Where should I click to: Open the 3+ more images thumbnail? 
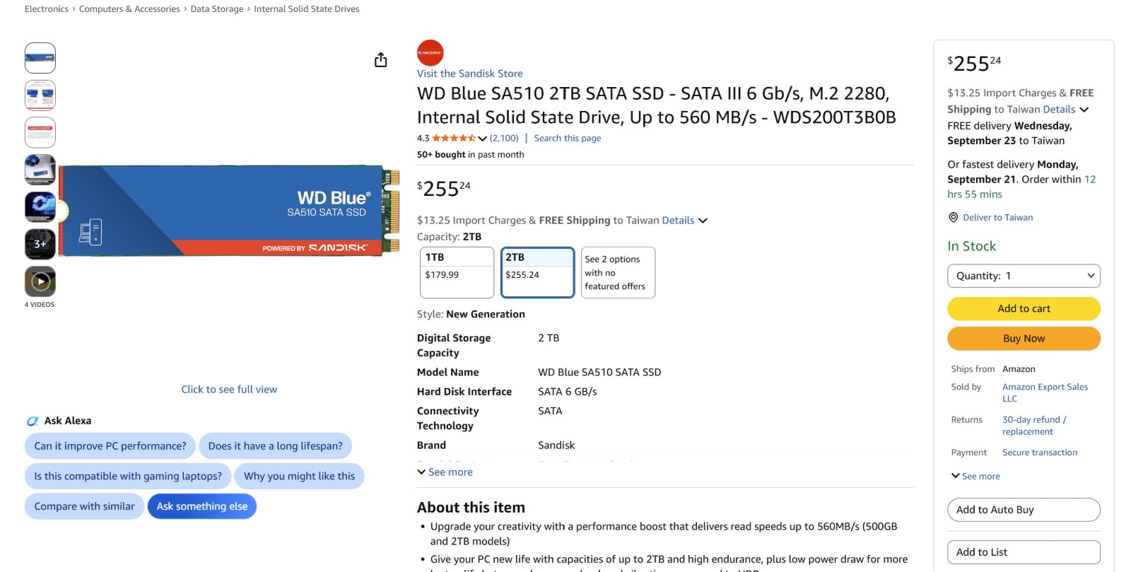pyautogui.click(x=40, y=244)
